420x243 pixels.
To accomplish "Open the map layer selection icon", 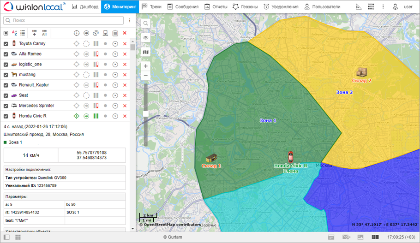I will click(x=146, y=53).
